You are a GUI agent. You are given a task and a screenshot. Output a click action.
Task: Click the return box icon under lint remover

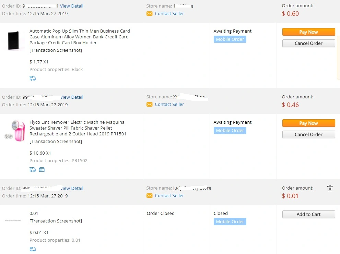[42, 169]
